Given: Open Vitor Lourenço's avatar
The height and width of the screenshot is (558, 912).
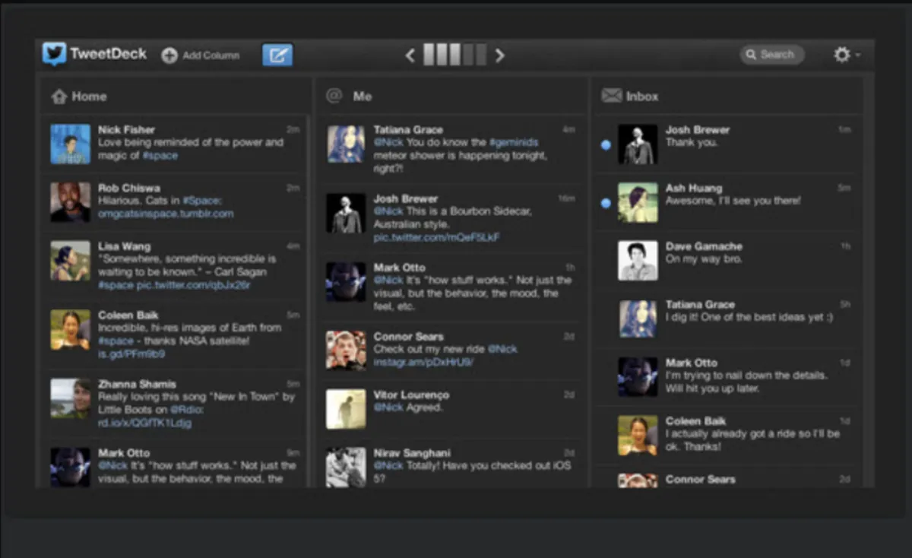Looking at the screenshot, I should tap(346, 409).
